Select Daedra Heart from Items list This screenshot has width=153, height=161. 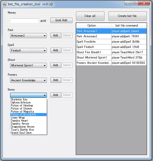pos(28,121)
